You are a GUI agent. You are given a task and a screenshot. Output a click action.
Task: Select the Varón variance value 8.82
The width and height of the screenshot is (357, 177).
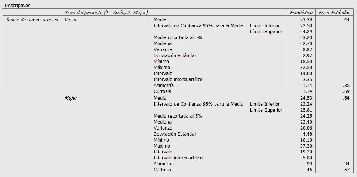(x=307, y=49)
